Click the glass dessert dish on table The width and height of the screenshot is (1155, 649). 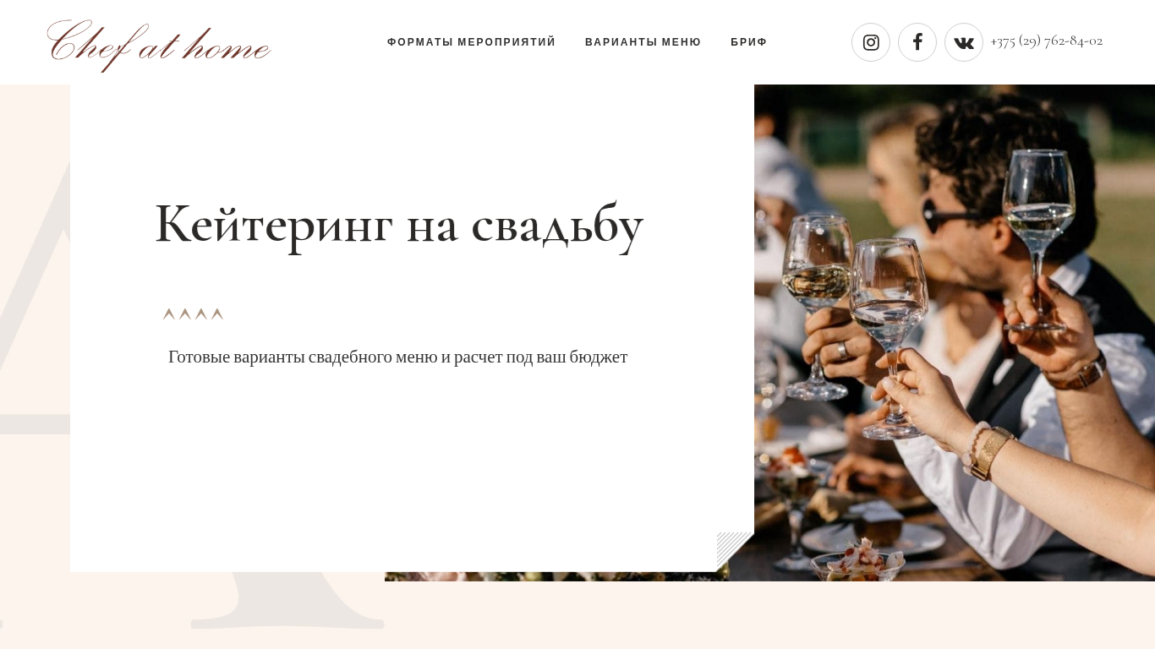pyautogui.click(x=857, y=561)
